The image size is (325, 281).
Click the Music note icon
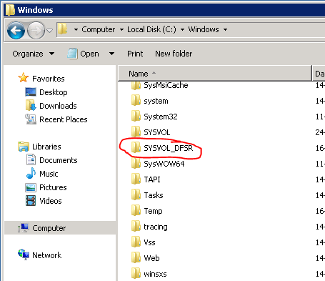point(31,173)
